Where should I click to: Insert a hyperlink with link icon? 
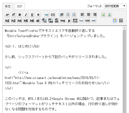pos(46,15)
